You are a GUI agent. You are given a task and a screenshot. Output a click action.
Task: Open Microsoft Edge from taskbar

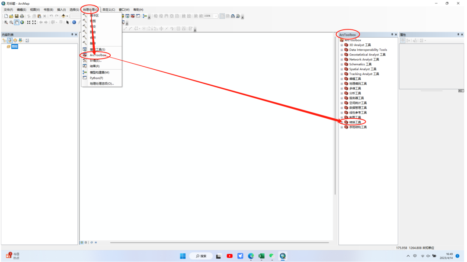(x=251, y=256)
